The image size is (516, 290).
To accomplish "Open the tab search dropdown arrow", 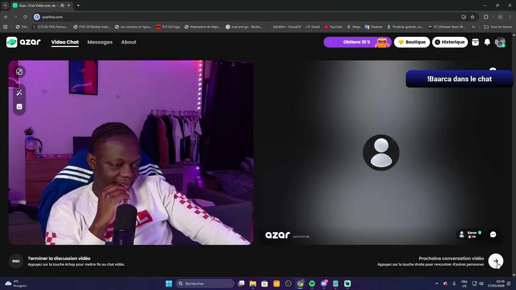I will (5, 5).
